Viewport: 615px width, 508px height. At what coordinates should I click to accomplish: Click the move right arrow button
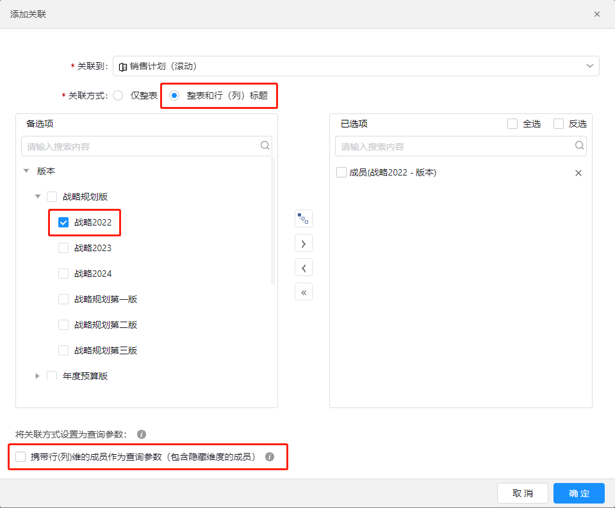point(304,243)
